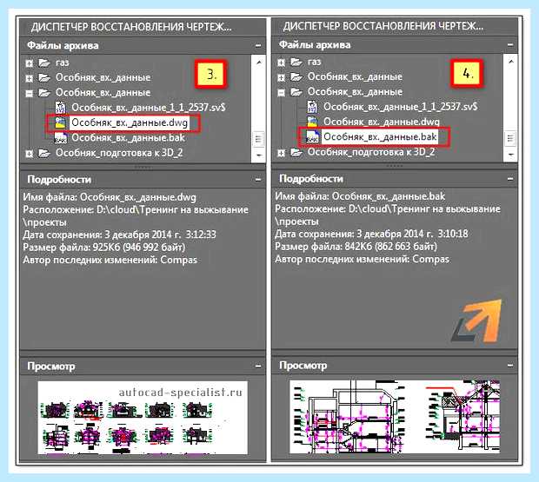Click 'Размер файла: 842Кб (862 663 байт)' text
Viewport: 539px width, 482px height.
[356, 247]
